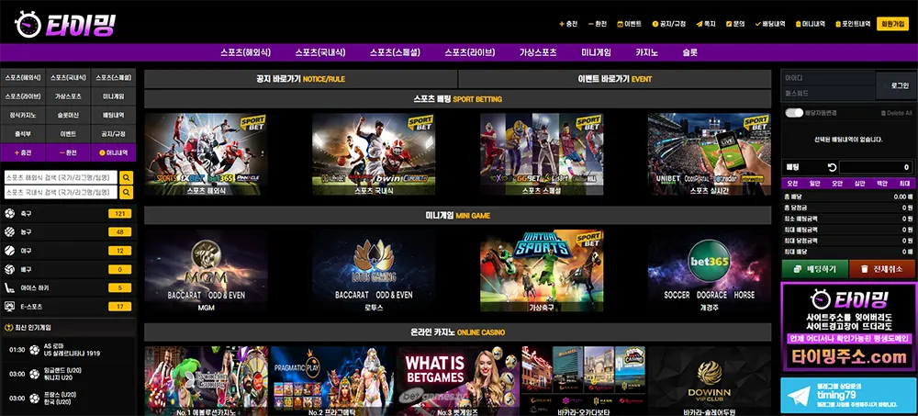Focus the 패스워드 password field
This screenshot has width=918, height=416.
828,93
